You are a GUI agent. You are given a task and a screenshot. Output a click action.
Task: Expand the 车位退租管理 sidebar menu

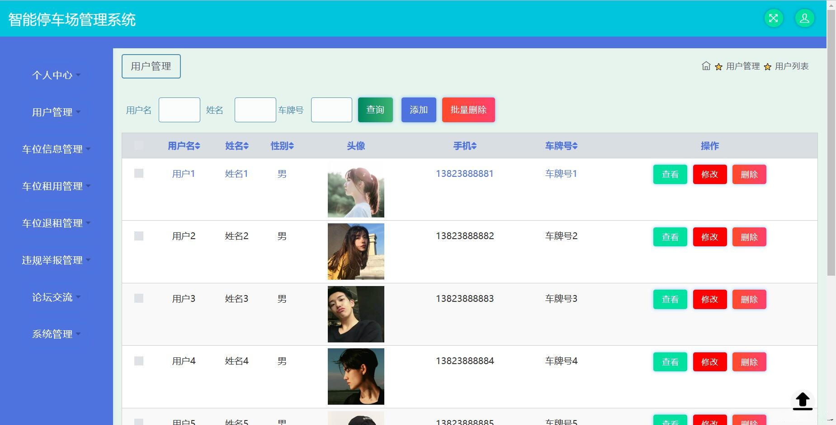[x=56, y=223]
